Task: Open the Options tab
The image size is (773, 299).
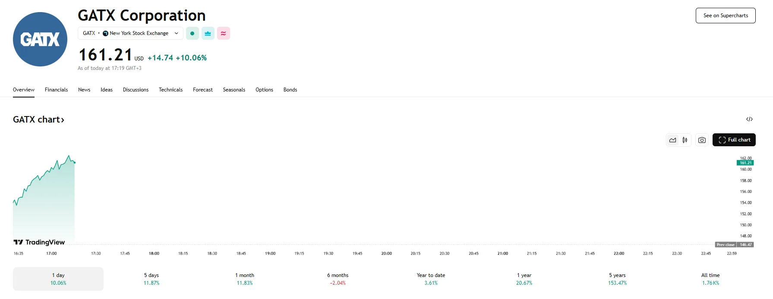Action: (264, 90)
